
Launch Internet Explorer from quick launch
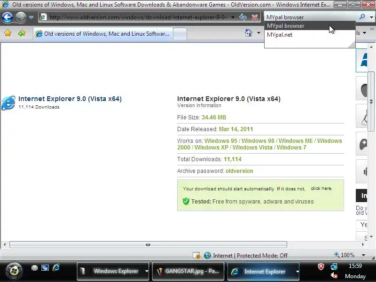56,267
